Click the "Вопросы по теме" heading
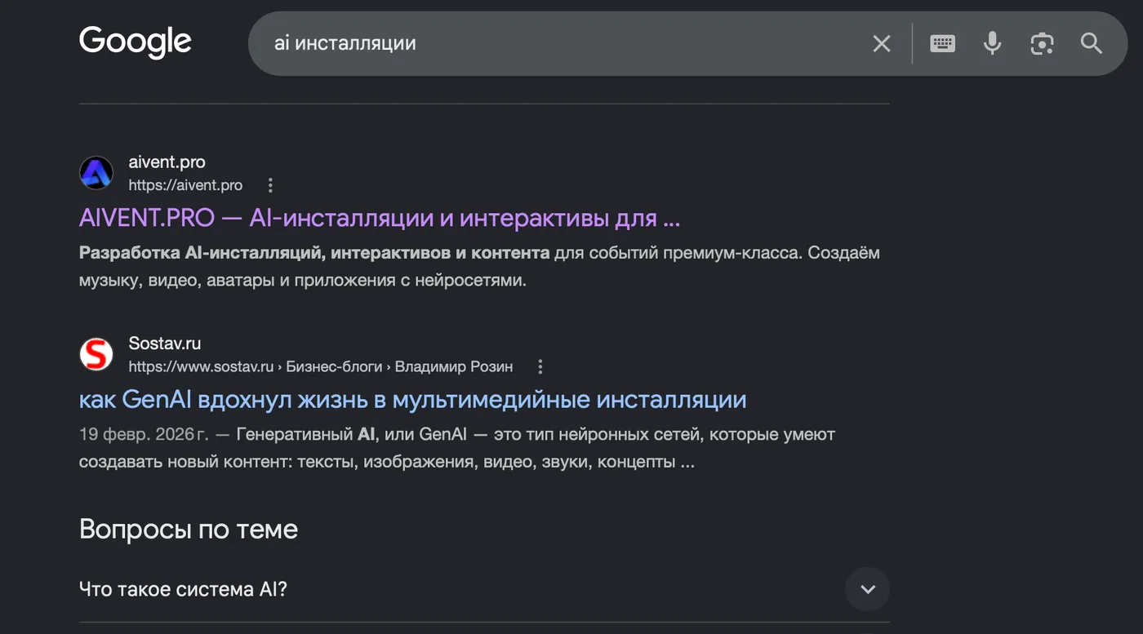1143x634 pixels. click(189, 530)
